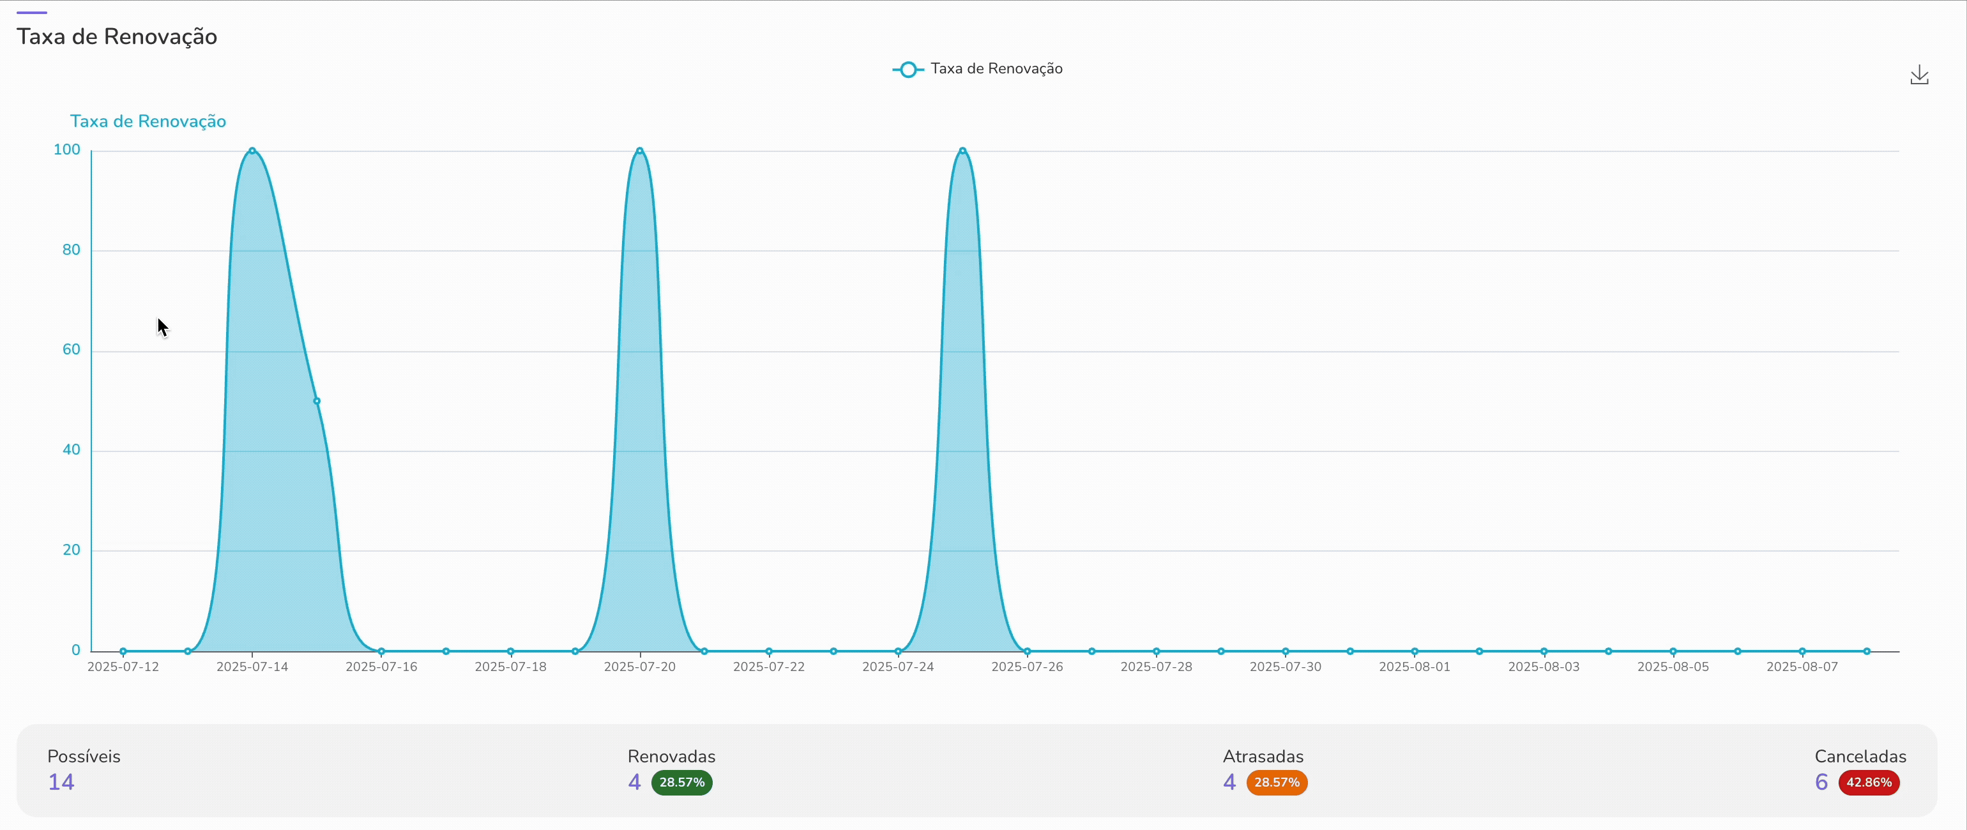Image resolution: width=1967 pixels, height=830 pixels.
Task: Click the 2025-08-01 axis date label
Action: (1414, 667)
